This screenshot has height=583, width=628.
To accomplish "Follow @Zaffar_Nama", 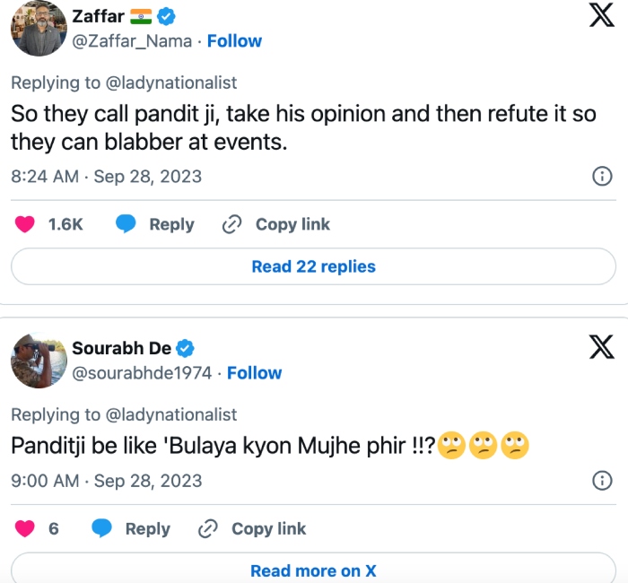I will tap(234, 41).
